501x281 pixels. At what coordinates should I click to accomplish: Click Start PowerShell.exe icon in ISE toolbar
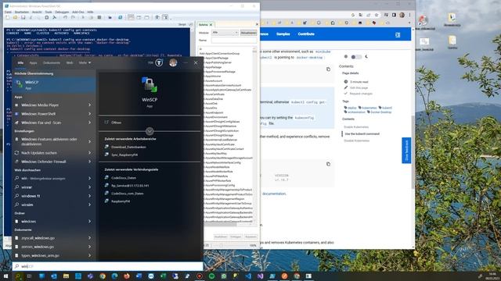[x=120, y=17]
